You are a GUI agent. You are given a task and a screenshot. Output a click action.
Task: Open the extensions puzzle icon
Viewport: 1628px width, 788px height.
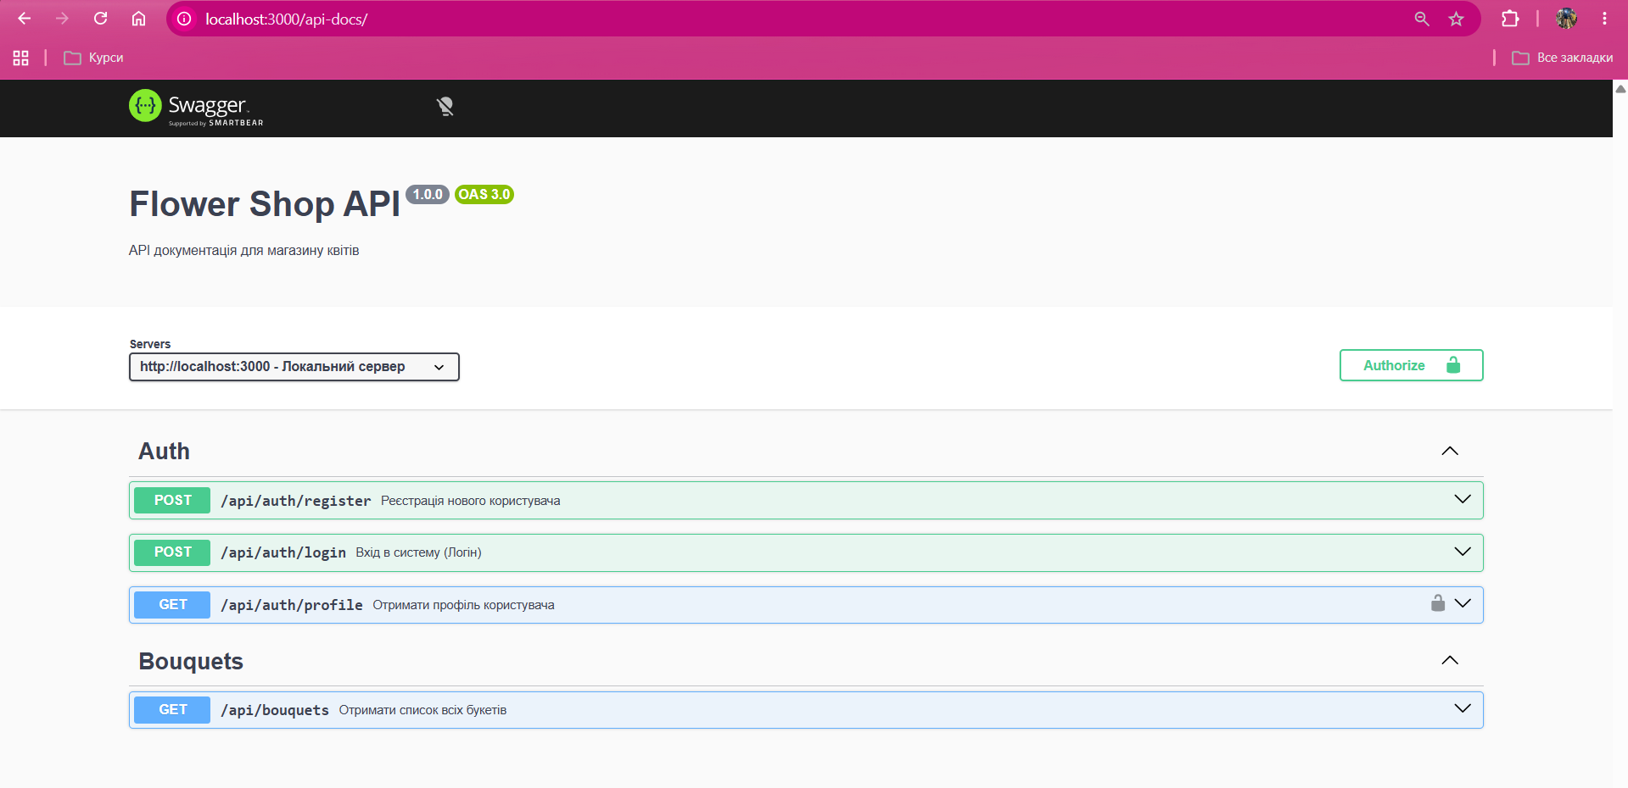pos(1510,19)
